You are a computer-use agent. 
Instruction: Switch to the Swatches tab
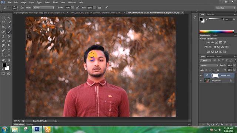[x=210, y=14]
